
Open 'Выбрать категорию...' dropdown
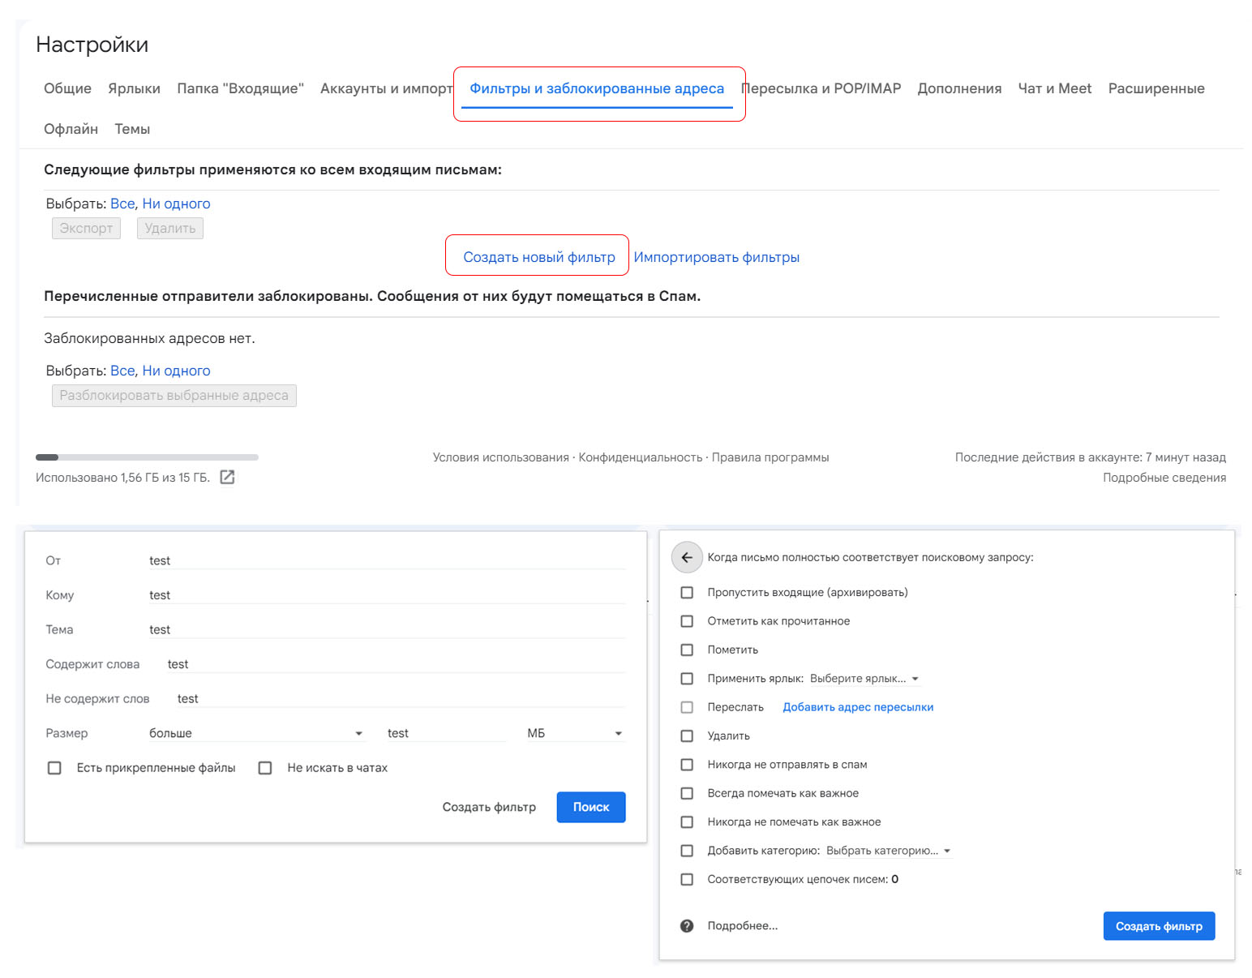pos(889,851)
